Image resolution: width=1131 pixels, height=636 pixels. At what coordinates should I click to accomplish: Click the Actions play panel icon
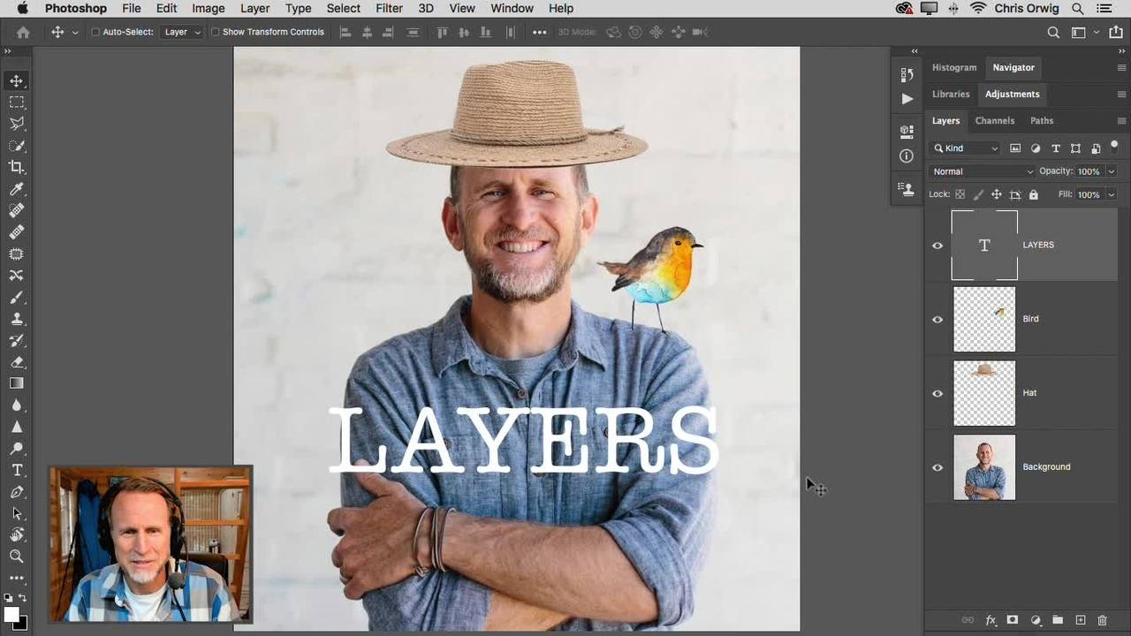pyautogui.click(x=907, y=99)
